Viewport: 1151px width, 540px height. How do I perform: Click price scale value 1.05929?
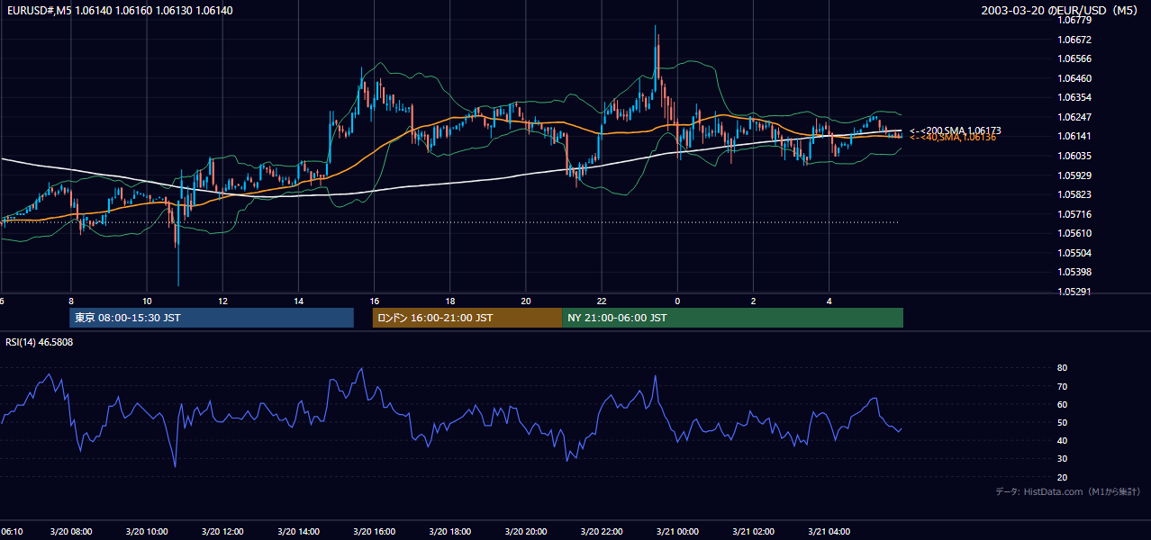[1075, 175]
